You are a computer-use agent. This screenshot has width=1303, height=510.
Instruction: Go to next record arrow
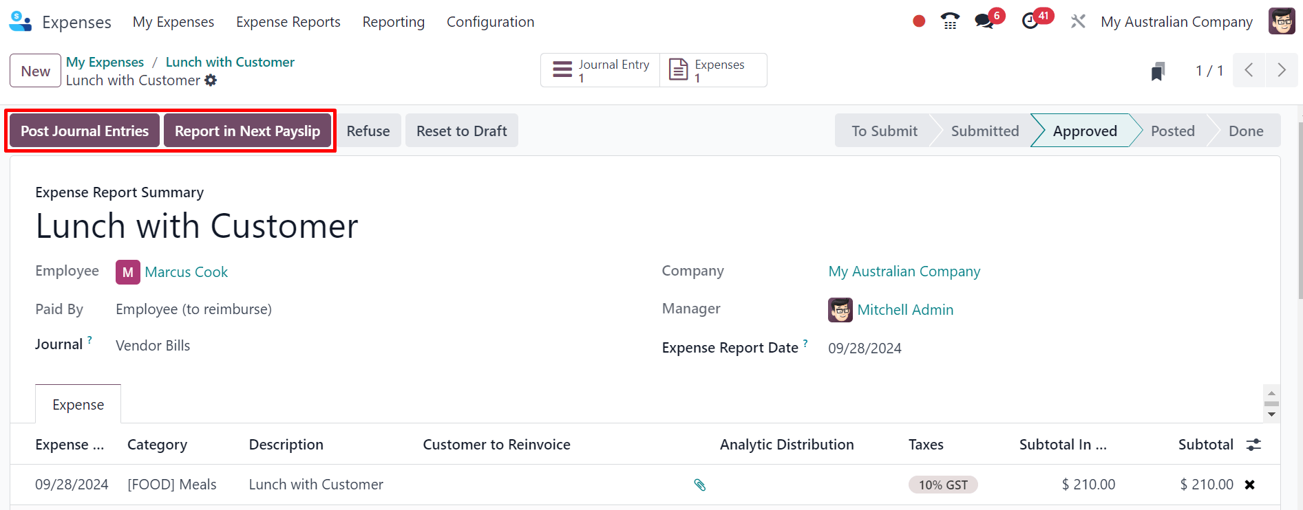(x=1281, y=70)
